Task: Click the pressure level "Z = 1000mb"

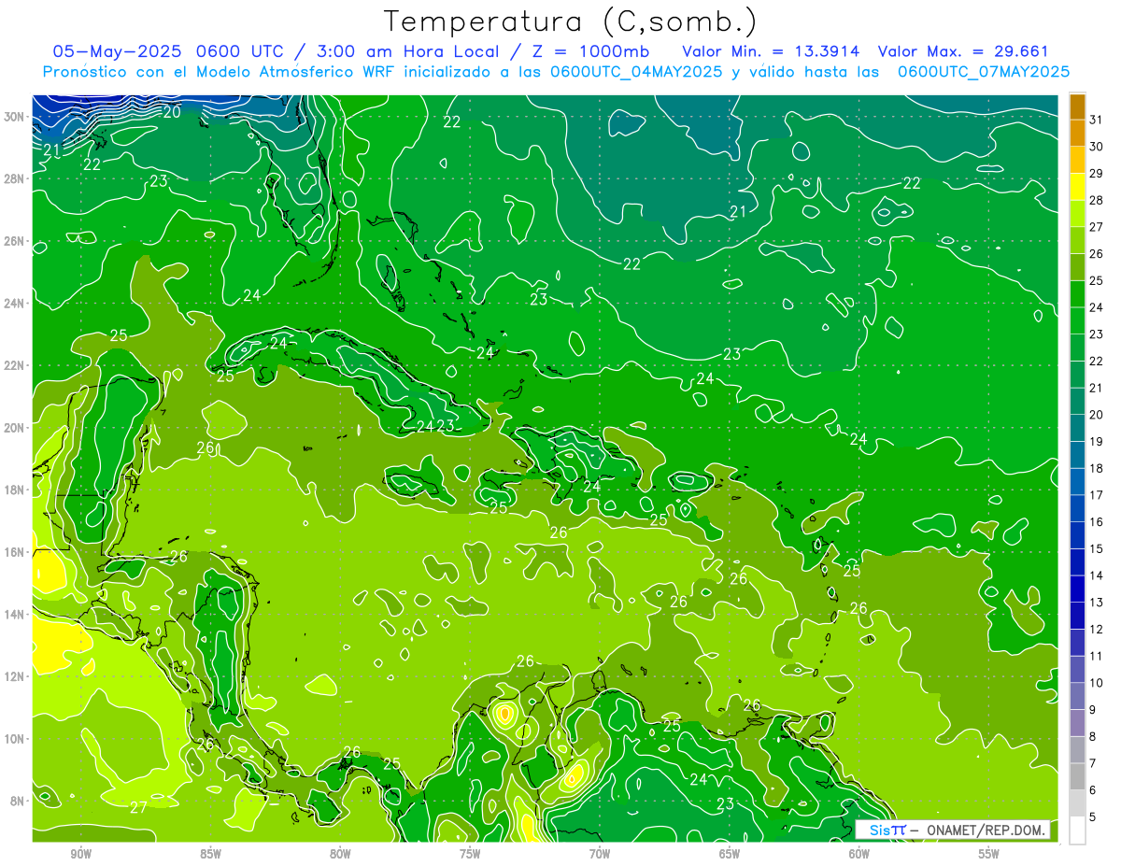Action: (590, 51)
